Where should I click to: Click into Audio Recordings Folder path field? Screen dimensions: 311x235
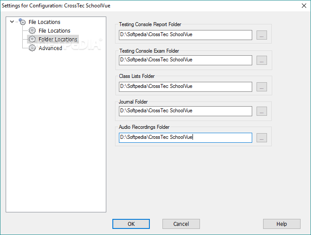[x=186, y=138]
